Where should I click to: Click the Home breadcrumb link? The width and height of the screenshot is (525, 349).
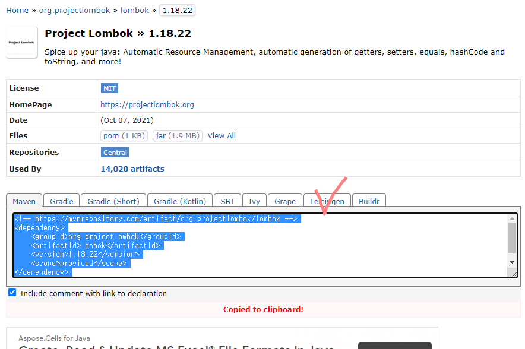pyautogui.click(x=17, y=10)
